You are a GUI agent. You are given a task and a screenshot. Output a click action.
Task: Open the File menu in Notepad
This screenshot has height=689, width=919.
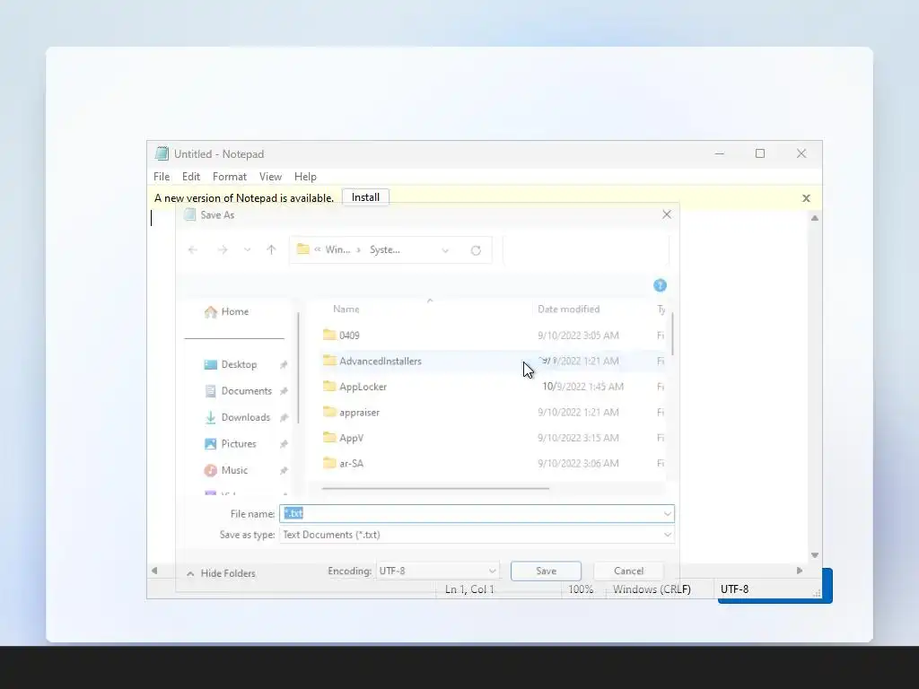pos(162,177)
